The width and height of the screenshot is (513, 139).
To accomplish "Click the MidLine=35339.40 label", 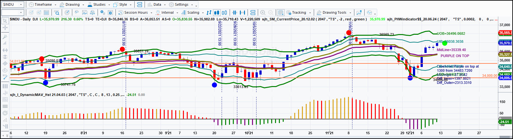I will pos(451,50).
